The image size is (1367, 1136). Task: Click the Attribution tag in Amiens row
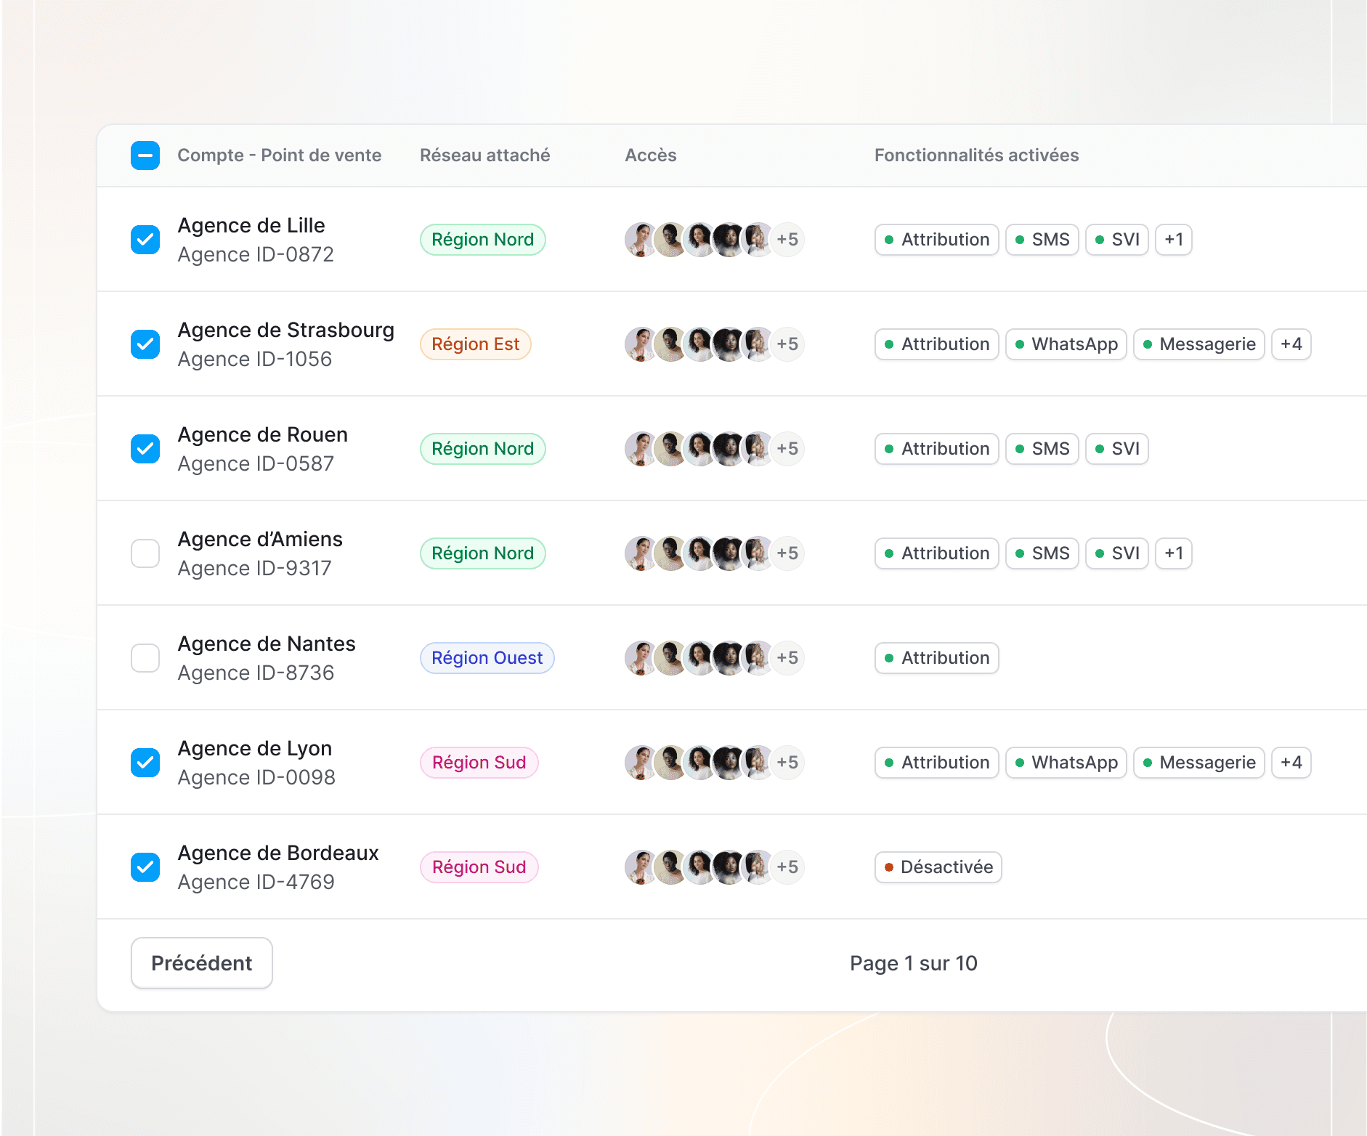(937, 553)
